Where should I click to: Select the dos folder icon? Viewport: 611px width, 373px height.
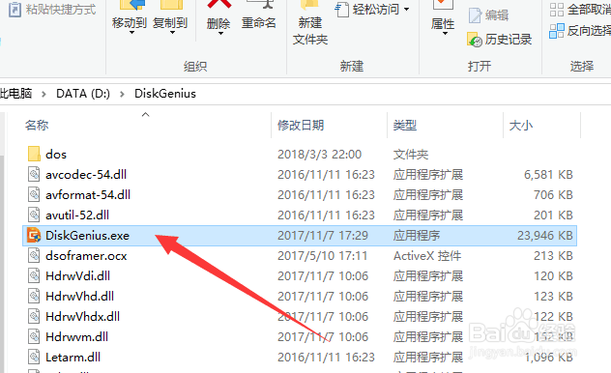point(34,155)
